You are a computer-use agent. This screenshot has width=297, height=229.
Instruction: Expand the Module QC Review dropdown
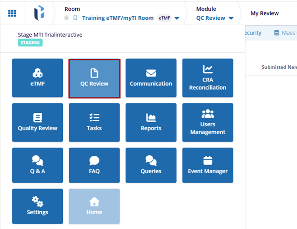coord(231,18)
